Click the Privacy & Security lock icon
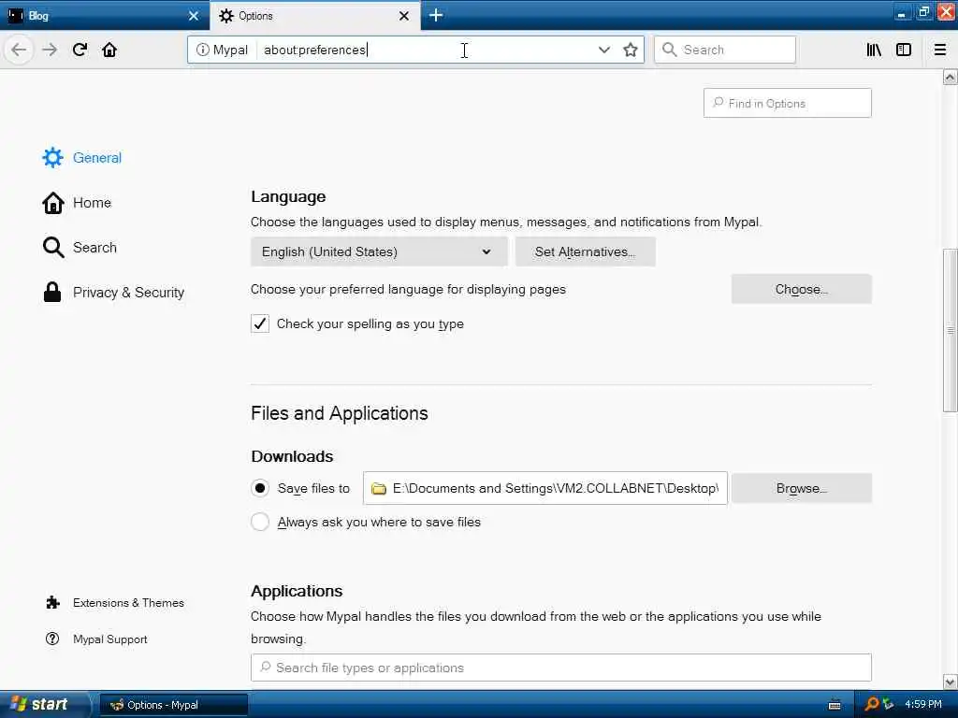 (52, 292)
